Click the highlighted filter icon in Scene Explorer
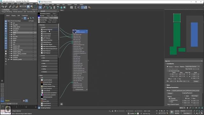The height and width of the screenshot is (115, 204). 25,18
